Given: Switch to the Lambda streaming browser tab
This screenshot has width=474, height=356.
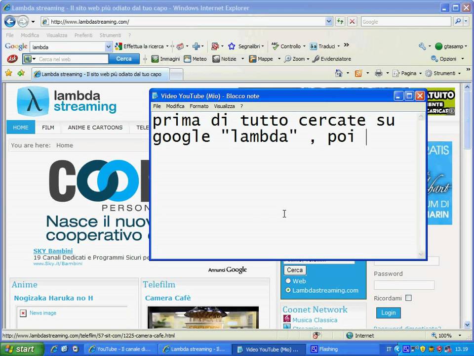Looking at the screenshot, I should tap(100, 74).
